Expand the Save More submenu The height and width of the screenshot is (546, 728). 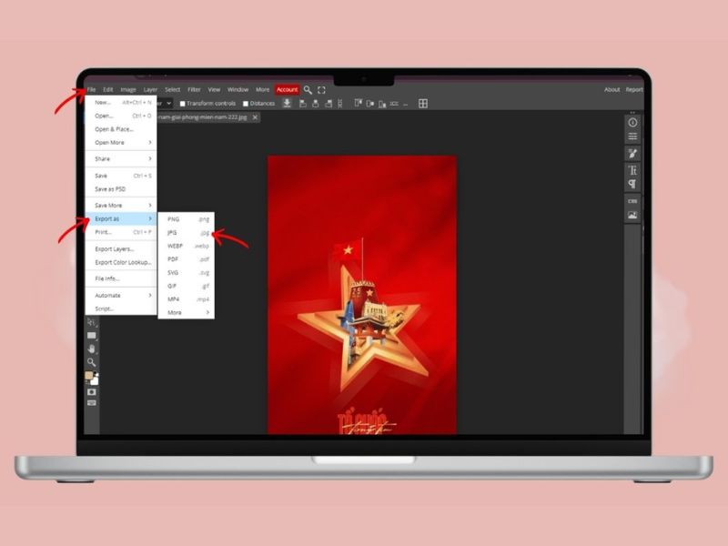click(122, 206)
